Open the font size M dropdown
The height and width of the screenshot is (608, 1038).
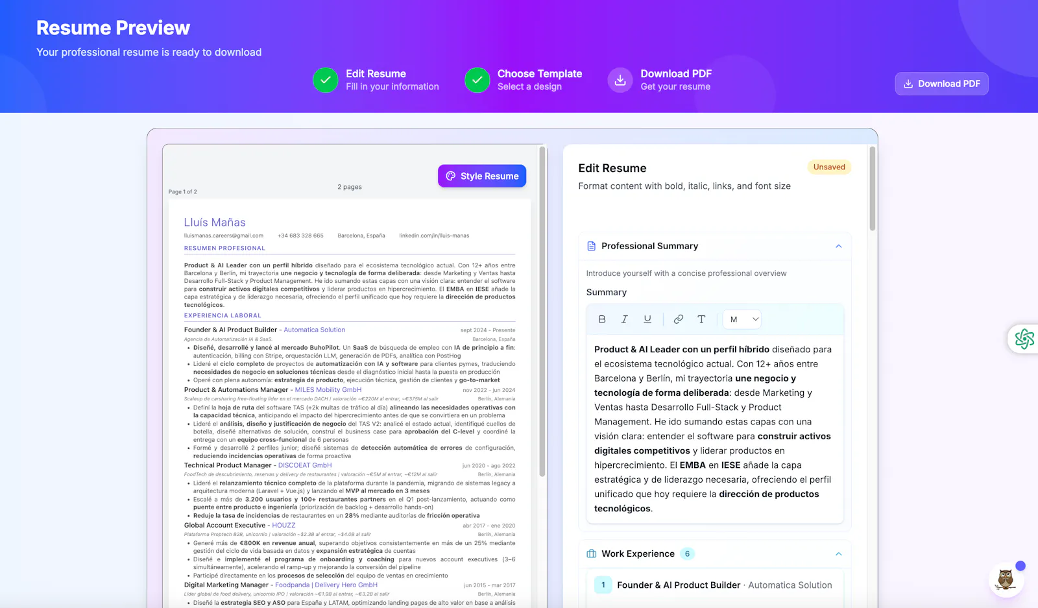pyautogui.click(x=742, y=319)
